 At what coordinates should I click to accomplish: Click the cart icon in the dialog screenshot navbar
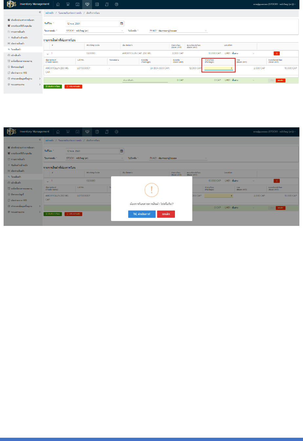coord(68,132)
